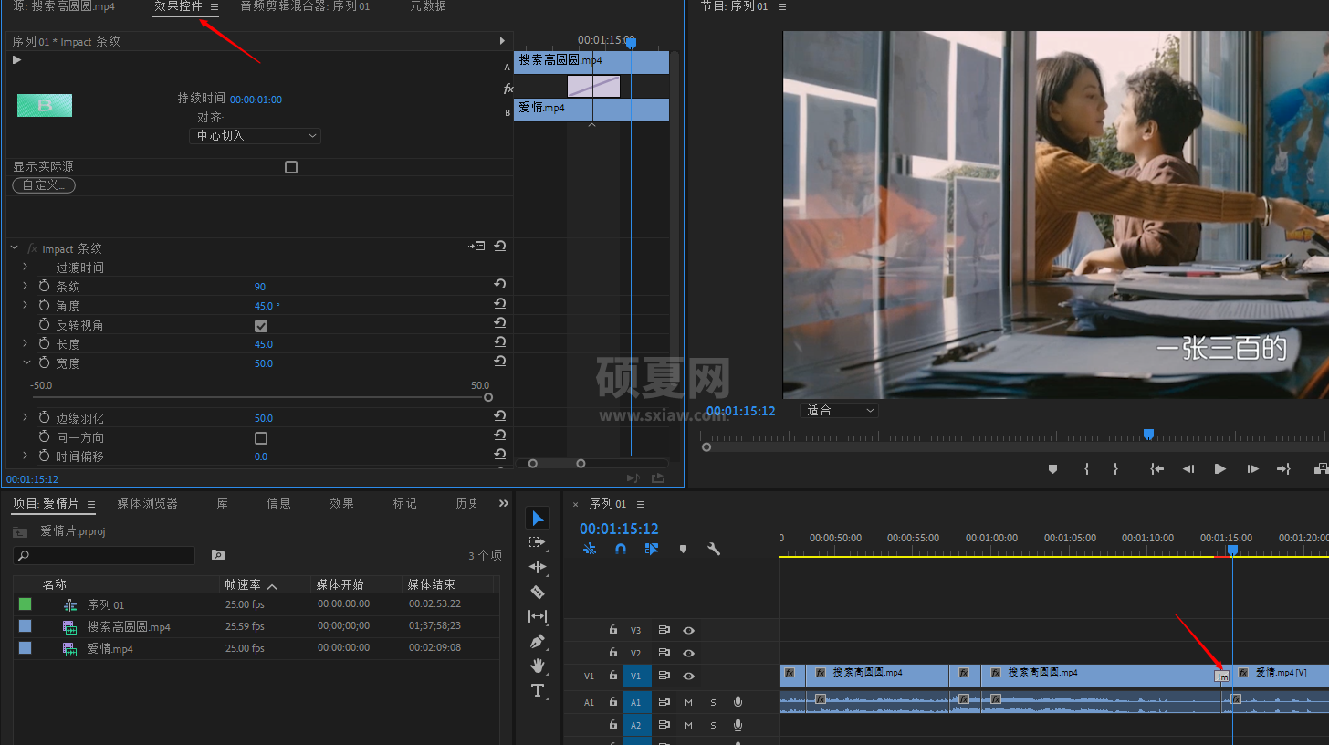Expand the 角度 property
The image size is (1329, 745).
coord(26,305)
